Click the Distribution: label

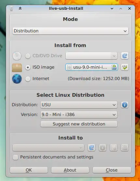coord(25,105)
